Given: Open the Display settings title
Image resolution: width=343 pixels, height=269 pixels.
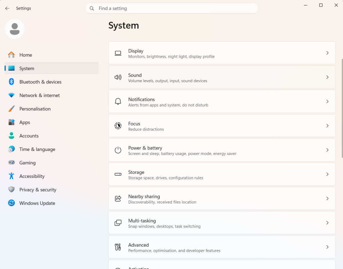Looking at the screenshot, I should tap(136, 51).
